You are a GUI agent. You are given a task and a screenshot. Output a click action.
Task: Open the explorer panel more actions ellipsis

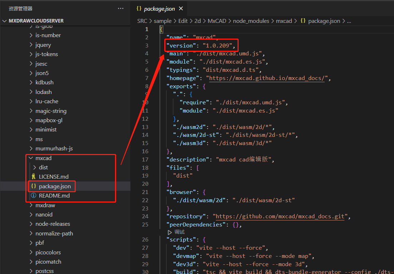tap(121, 8)
